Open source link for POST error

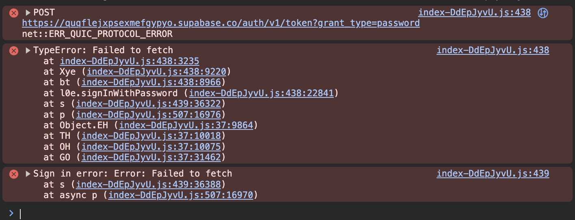pyautogui.click(x=474, y=13)
